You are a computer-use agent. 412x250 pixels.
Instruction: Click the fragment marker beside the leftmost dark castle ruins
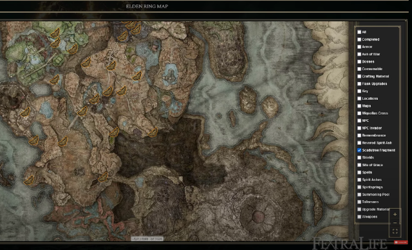click(25, 112)
